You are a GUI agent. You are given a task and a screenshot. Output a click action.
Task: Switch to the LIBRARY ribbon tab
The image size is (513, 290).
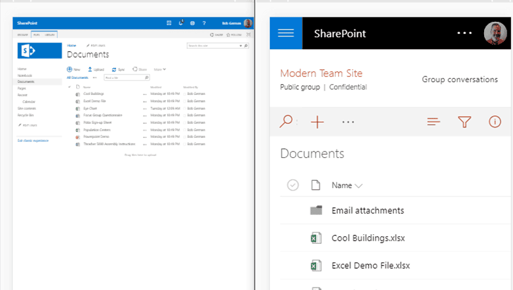click(x=50, y=35)
